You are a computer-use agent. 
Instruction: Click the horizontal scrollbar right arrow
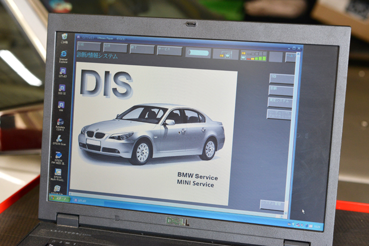coord(282,216)
